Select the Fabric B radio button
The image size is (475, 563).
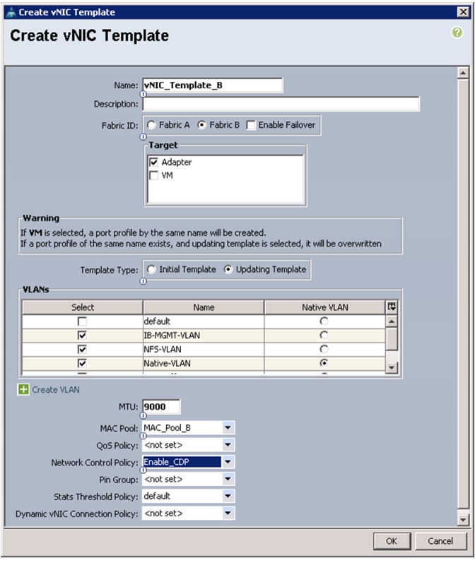201,125
